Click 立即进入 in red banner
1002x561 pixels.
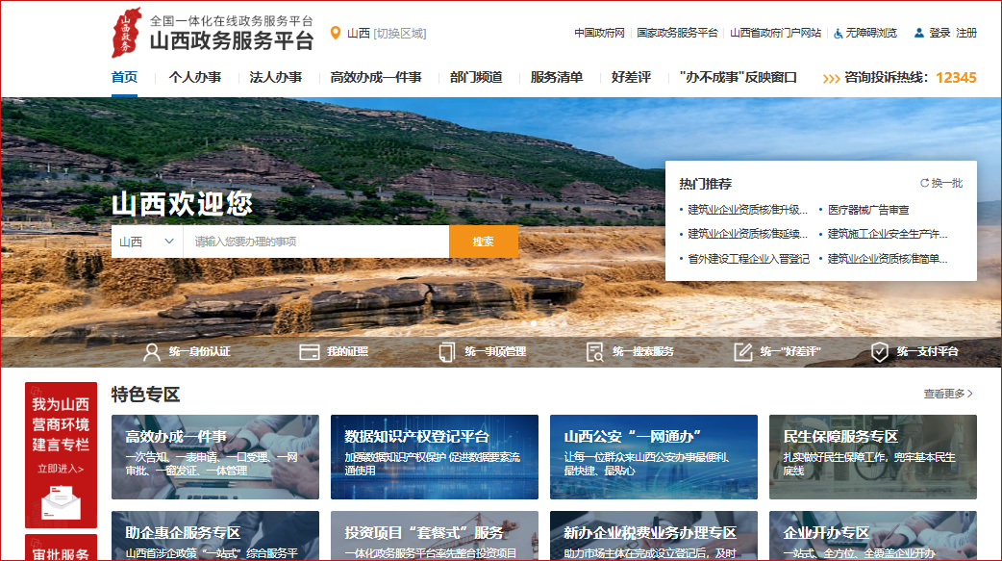(61, 469)
